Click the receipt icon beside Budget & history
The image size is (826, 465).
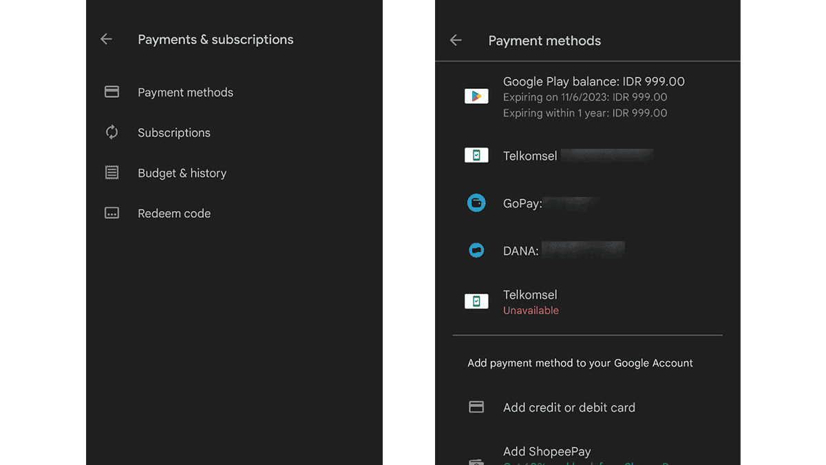(x=112, y=173)
